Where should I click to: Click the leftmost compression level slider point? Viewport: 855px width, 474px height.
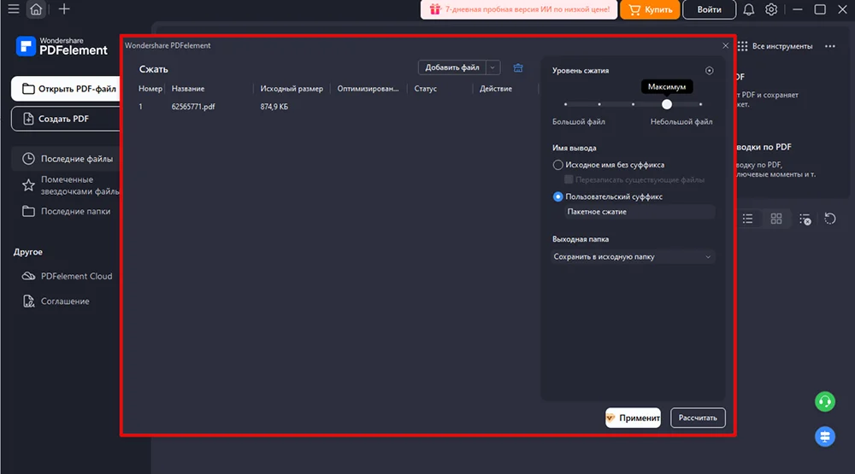[564, 104]
